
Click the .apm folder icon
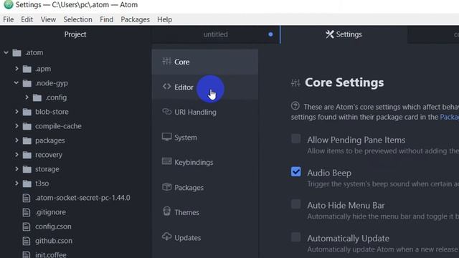27,69
